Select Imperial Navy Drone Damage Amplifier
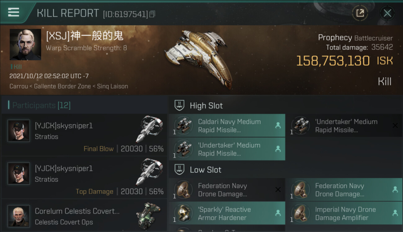Screen dimensions: 403x232 tap(344, 213)
